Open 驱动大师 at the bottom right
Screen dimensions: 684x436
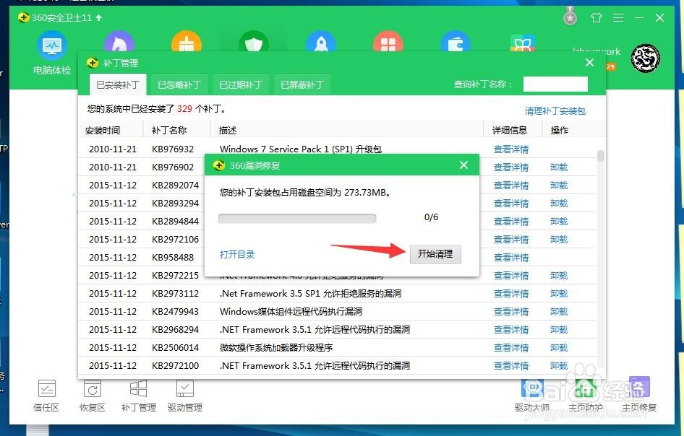532,396
